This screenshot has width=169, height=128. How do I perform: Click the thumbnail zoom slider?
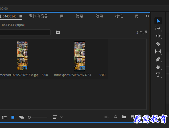coord(38,117)
